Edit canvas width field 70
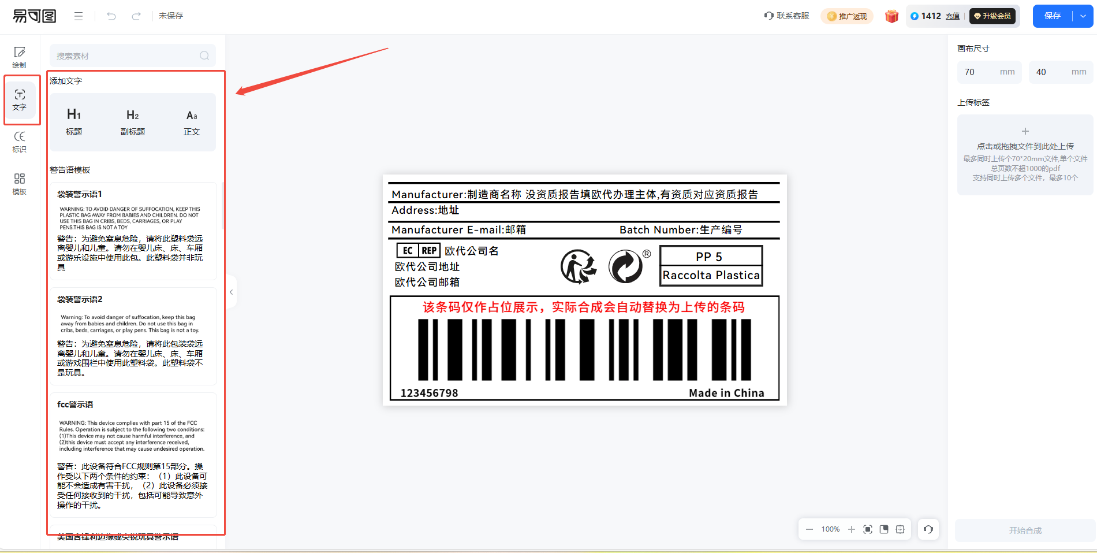The width and height of the screenshot is (1097, 553). click(990, 72)
